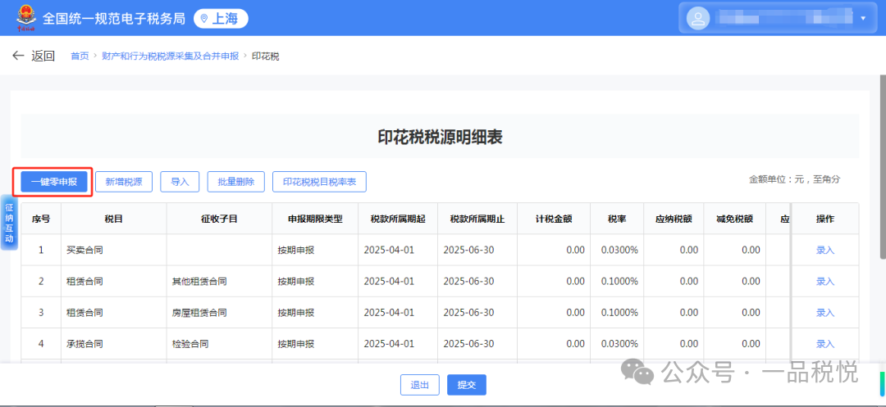This screenshot has width=886, height=407.
Task: Click the user avatar icon
Action: click(698, 18)
